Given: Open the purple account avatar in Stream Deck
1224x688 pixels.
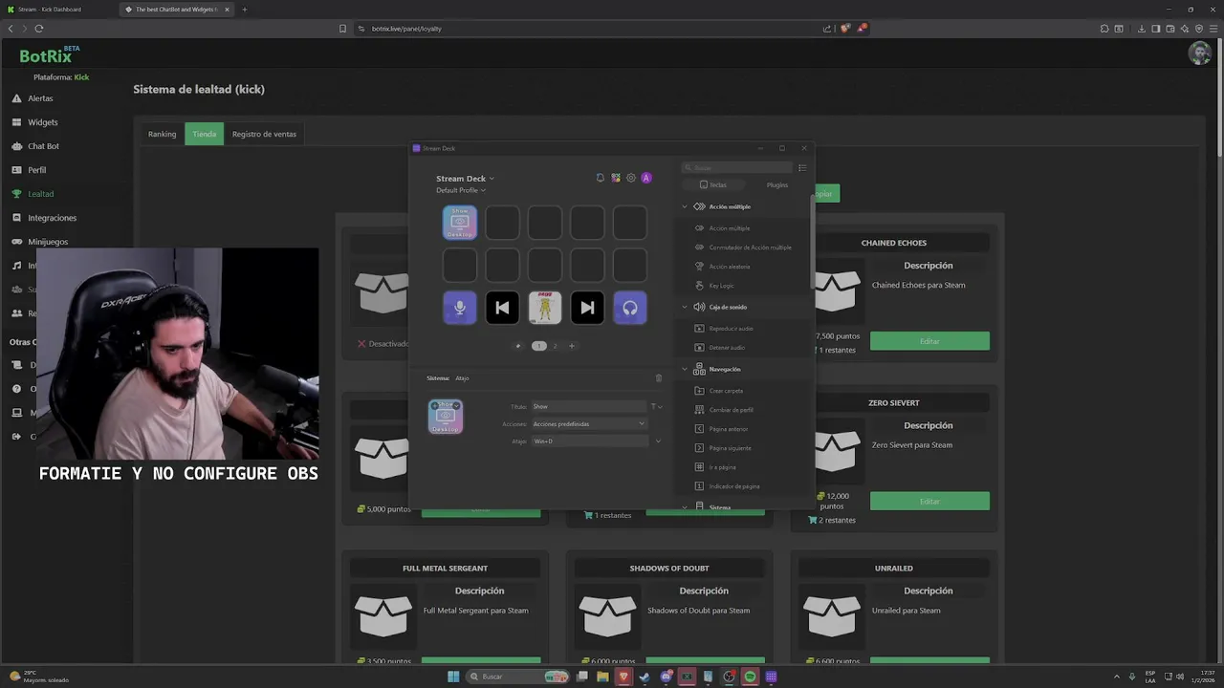Looking at the screenshot, I should click(x=646, y=178).
